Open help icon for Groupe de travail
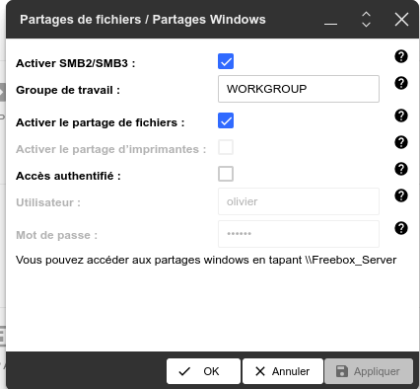 [401, 83]
